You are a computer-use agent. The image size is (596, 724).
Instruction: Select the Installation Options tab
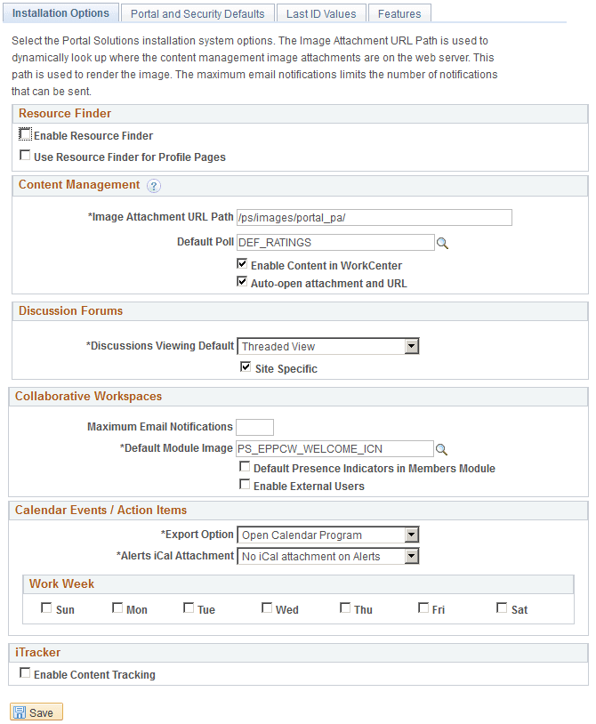[60, 12]
